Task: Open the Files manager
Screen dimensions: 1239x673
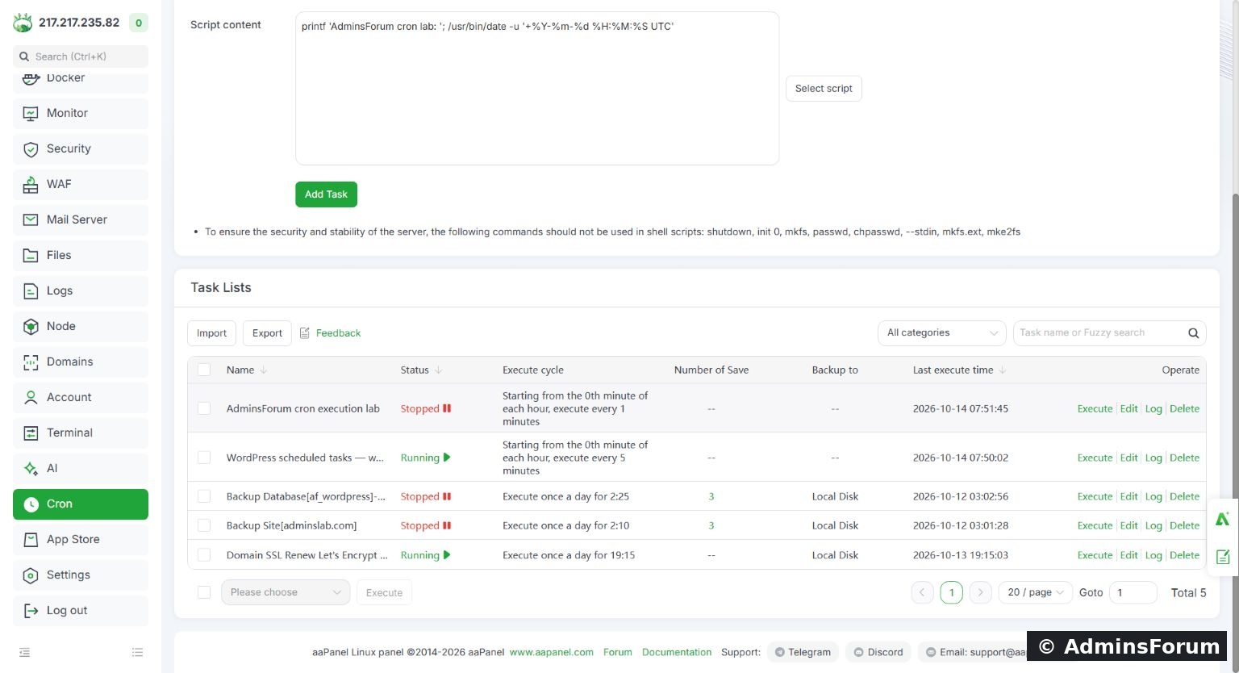Action: point(81,255)
